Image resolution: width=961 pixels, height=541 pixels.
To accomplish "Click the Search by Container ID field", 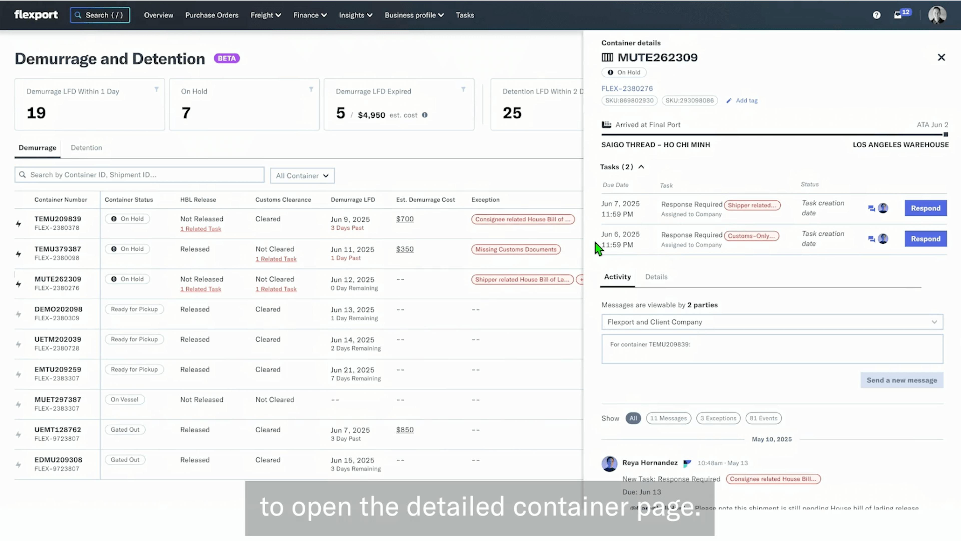I will pyautogui.click(x=139, y=174).
